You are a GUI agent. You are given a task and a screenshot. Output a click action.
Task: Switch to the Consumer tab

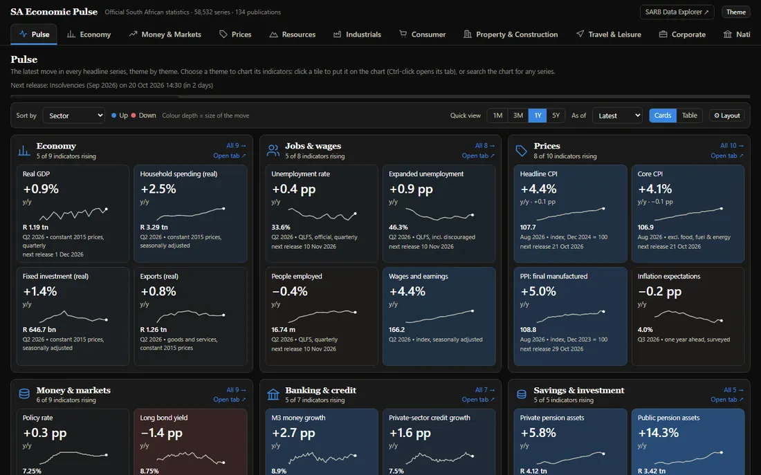(x=422, y=35)
